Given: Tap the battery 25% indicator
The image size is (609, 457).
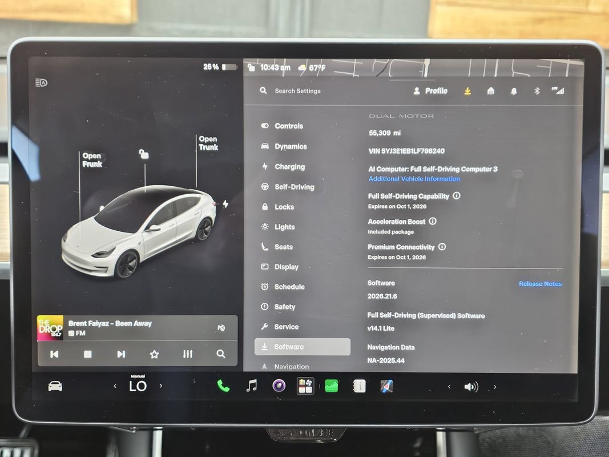Looking at the screenshot, I should (x=220, y=67).
